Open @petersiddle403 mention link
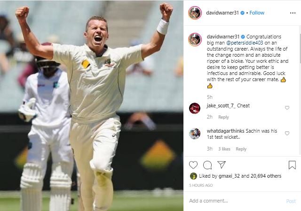This screenshot has width=301, height=211. point(245,43)
